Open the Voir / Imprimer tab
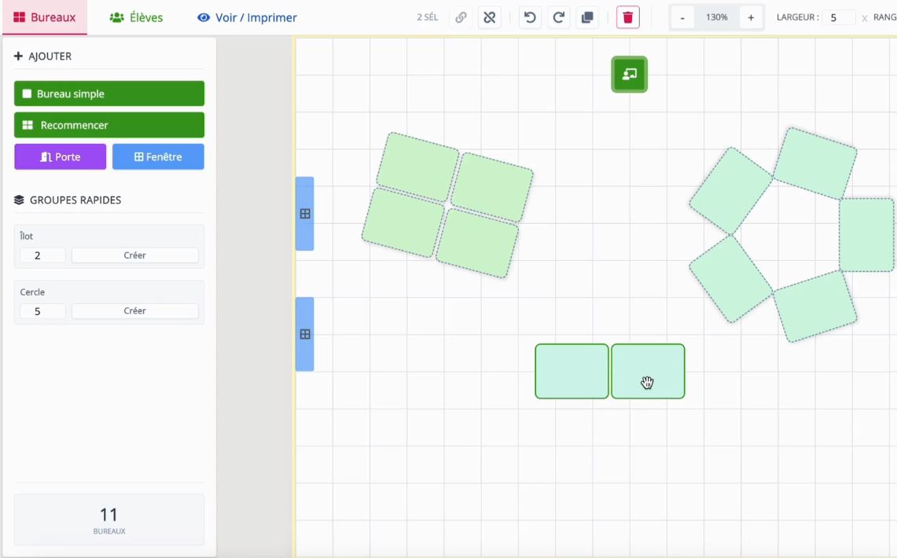The image size is (897, 558). coord(247,17)
